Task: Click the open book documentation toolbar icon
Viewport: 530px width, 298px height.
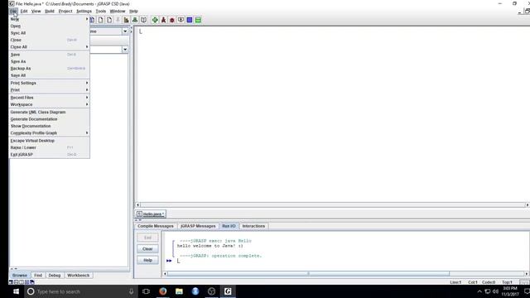Action: (x=143, y=20)
